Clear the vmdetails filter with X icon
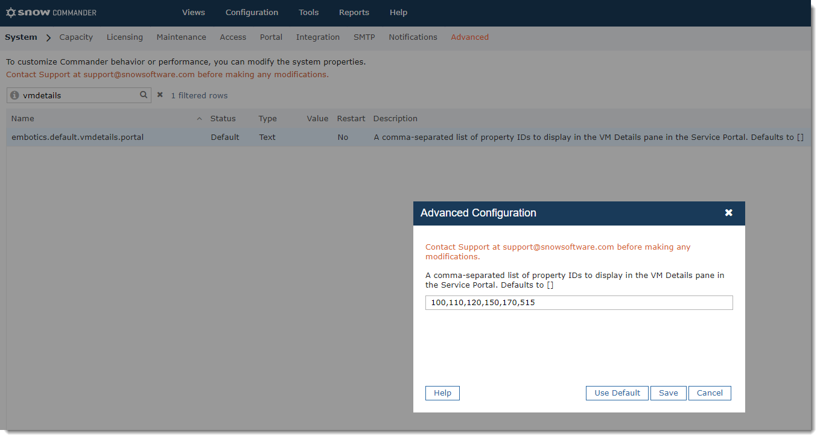The image size is (820, 439). coord(160,95)
